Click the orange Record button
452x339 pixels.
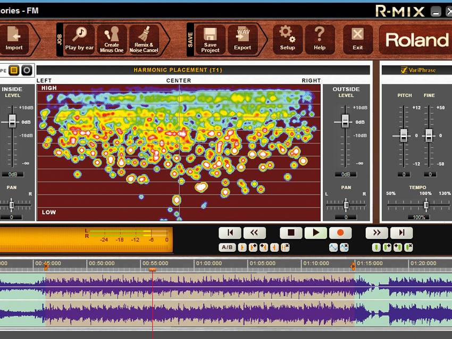pos(340,233)
